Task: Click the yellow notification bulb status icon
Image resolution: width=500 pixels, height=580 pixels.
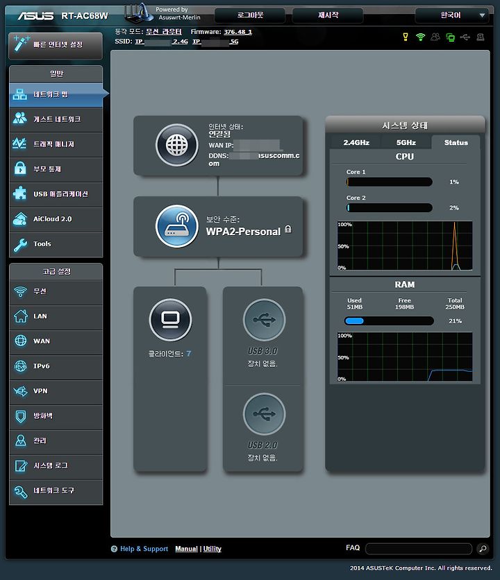Action: [406, 37]
